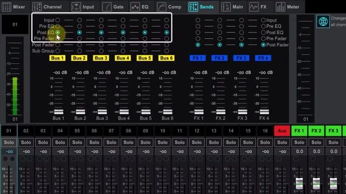Select Sub Group for Bus 5
This screenshot has width=346, height=194.
click(145, 51)
